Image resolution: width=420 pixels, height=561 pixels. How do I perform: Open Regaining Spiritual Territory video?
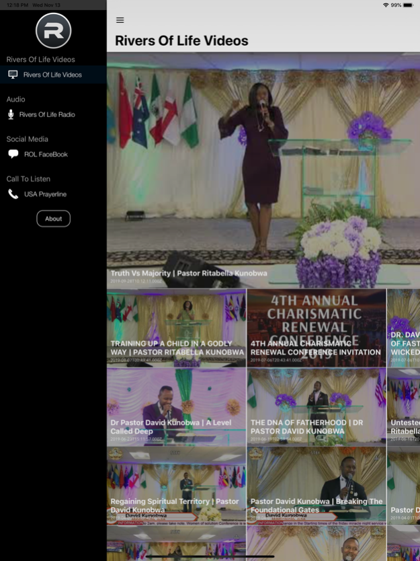click(x=176, y=486)
